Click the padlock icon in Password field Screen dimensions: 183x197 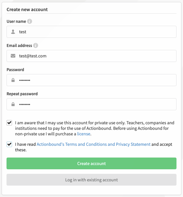(13, 80)
